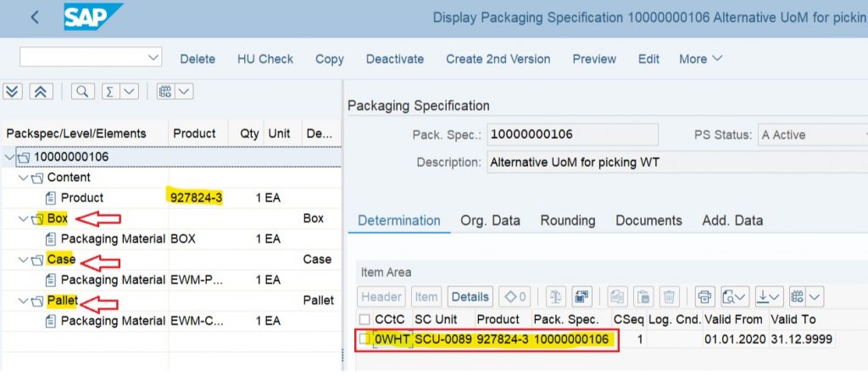
Task: Click Create 2nd Version
Action: (498, 59)
